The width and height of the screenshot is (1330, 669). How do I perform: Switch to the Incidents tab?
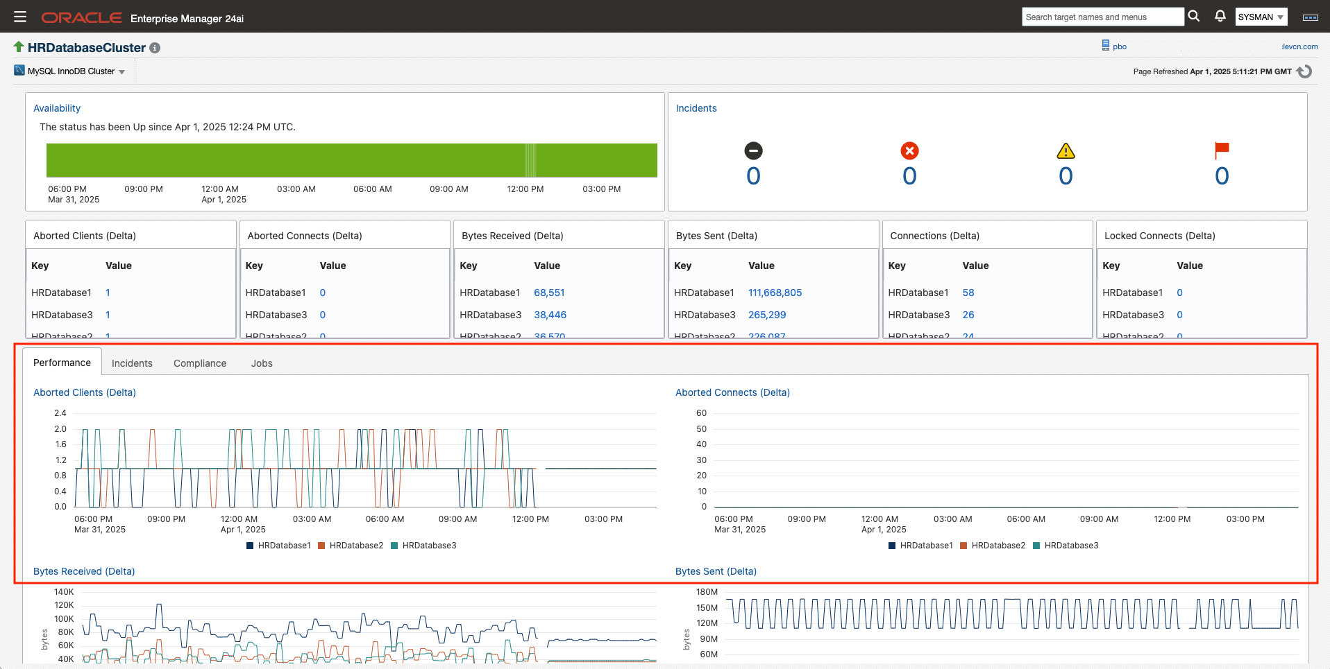point(132,363)
